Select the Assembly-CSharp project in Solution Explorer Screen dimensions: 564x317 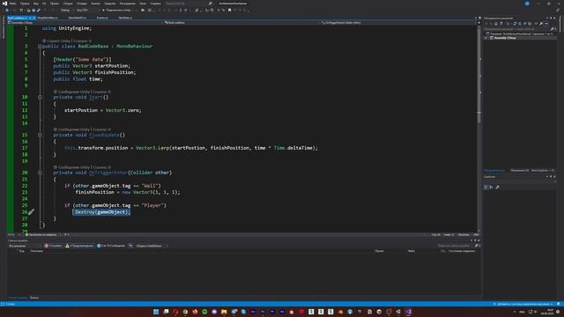[505, 38]
